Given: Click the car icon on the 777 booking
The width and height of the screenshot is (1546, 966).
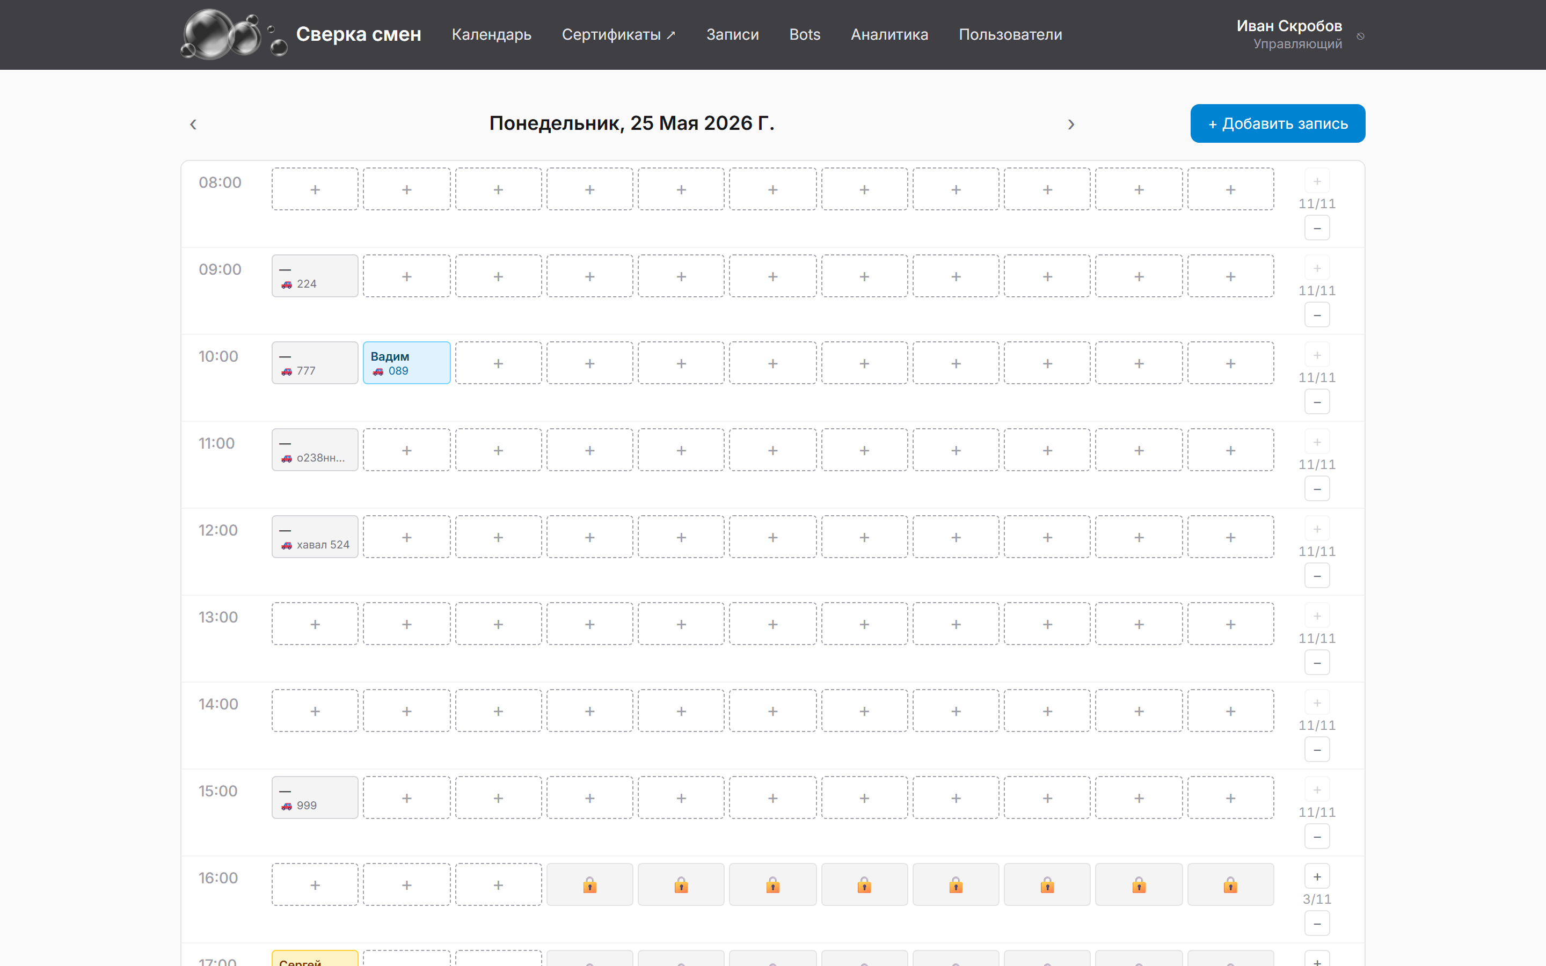Looking at the screenshot, I should click(287, 371).
